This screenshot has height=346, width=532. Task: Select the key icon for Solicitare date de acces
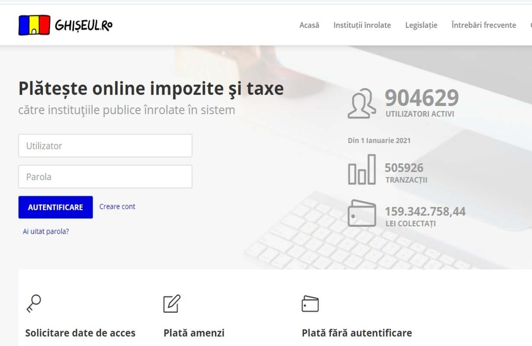click(34, 304)
